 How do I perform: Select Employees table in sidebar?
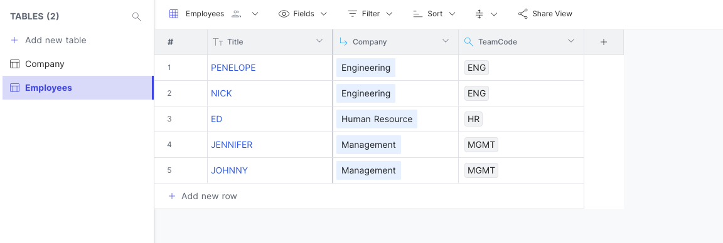(x=77, y=88)
